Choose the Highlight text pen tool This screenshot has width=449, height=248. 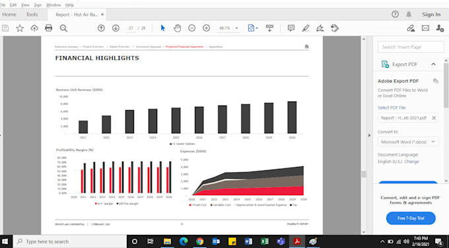tap(306, 28)
